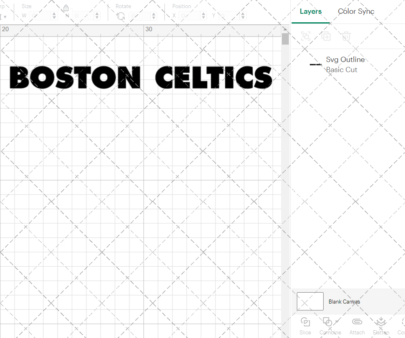Image resolution: width=405 pixels, height=338 pixels.
Task: Click the Blank Canvas color swatch
Action: pos(310,301)
